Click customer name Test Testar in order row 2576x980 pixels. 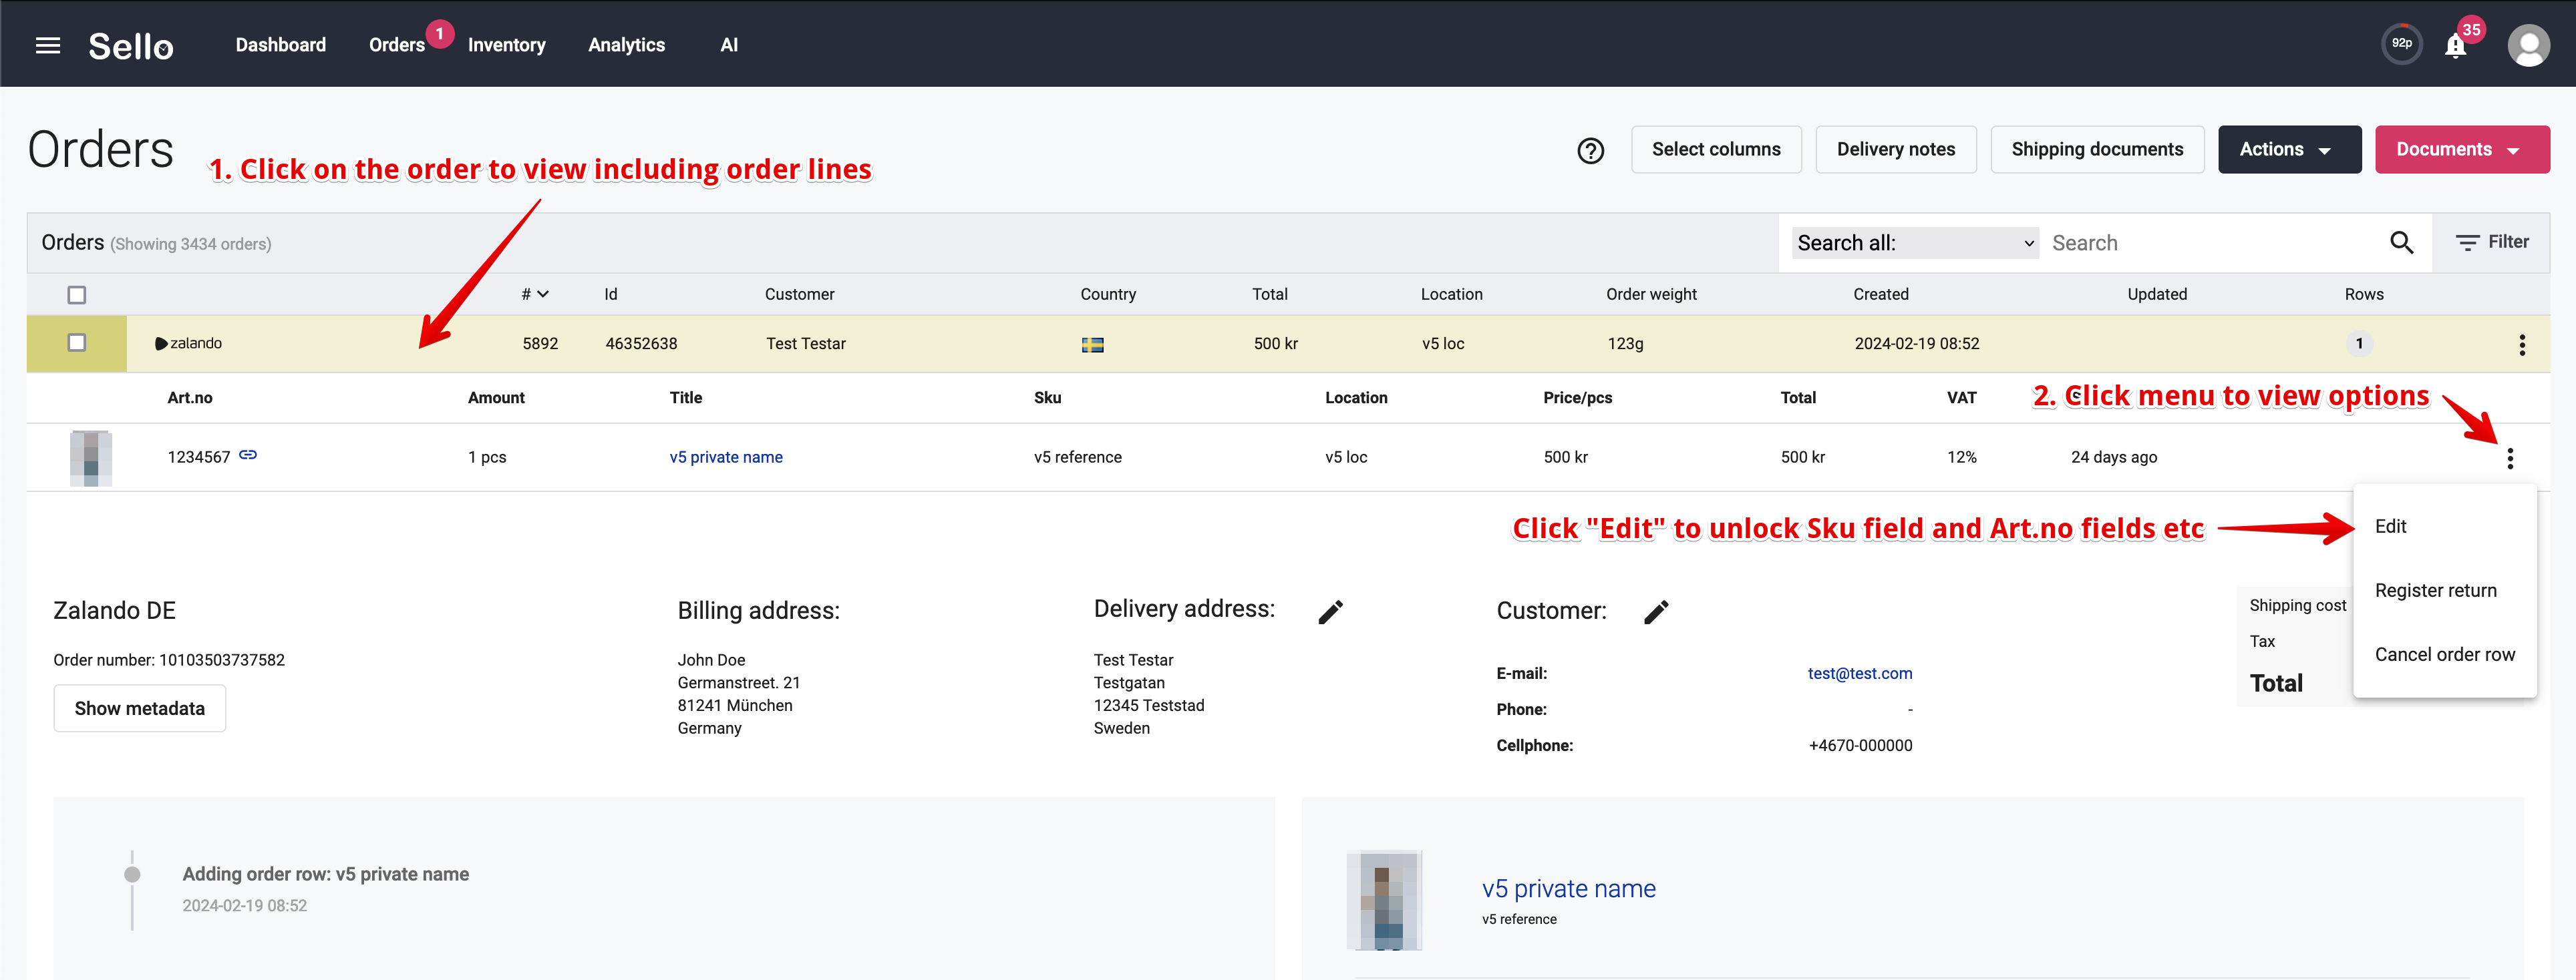point(805,344)
